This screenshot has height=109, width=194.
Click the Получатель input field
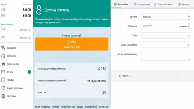(160, 26)
